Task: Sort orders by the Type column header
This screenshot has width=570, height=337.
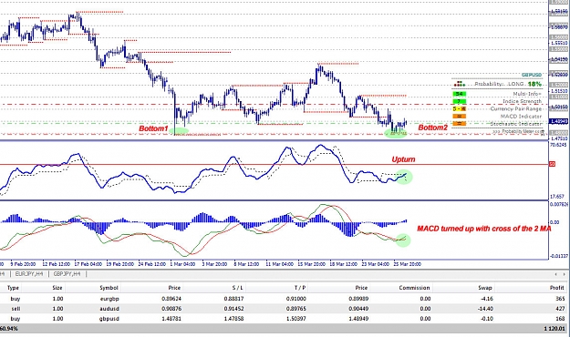Action: tap(13, 288)
